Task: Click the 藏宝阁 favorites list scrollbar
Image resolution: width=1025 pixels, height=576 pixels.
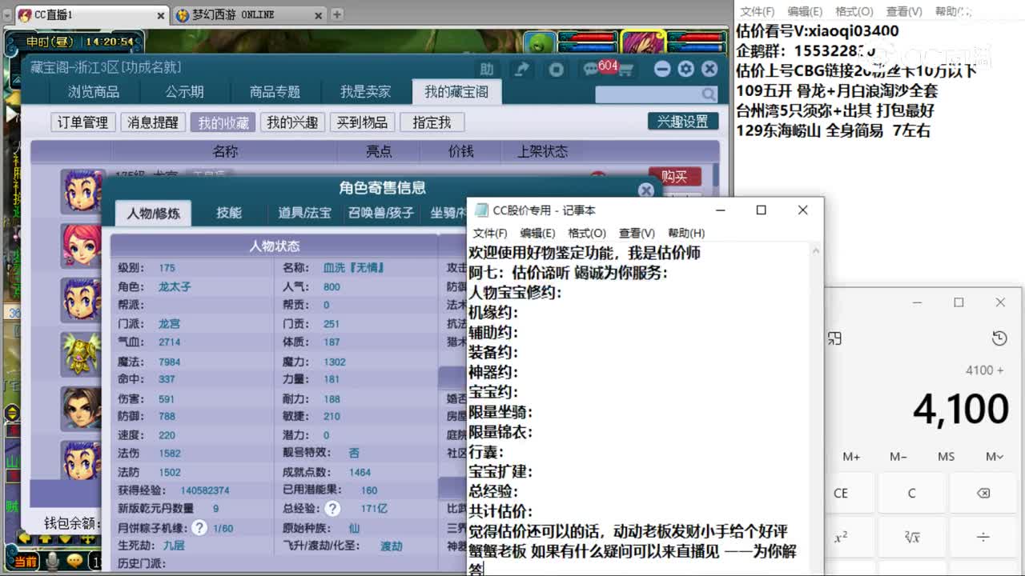Action: tap(716, 176)
